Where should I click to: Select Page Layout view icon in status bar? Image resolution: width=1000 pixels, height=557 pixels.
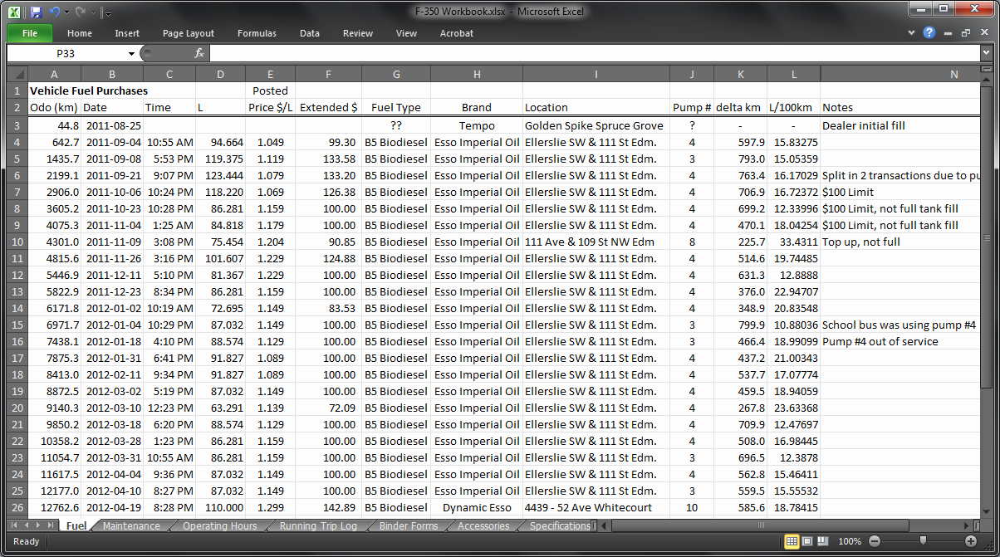click(806, 541)
